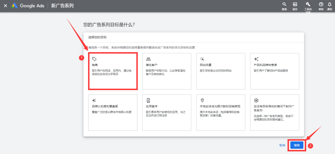The height and width of the screenshot is (154, 335).
Task: Click the blue Continue (继续) button
Action: point(297,145)
